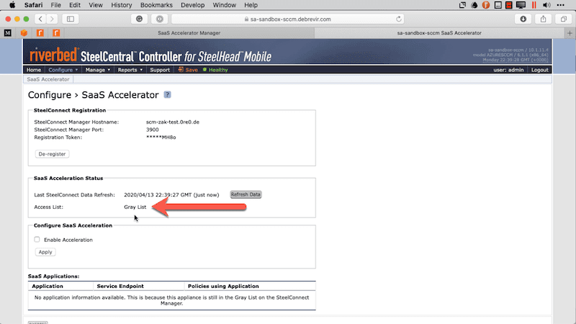Click the Apply button
The image size is (576, 324).
pyautogui.click(x=45, y=252)
